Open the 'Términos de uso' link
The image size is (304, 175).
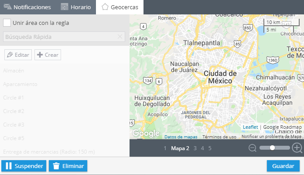pos(219,137)
